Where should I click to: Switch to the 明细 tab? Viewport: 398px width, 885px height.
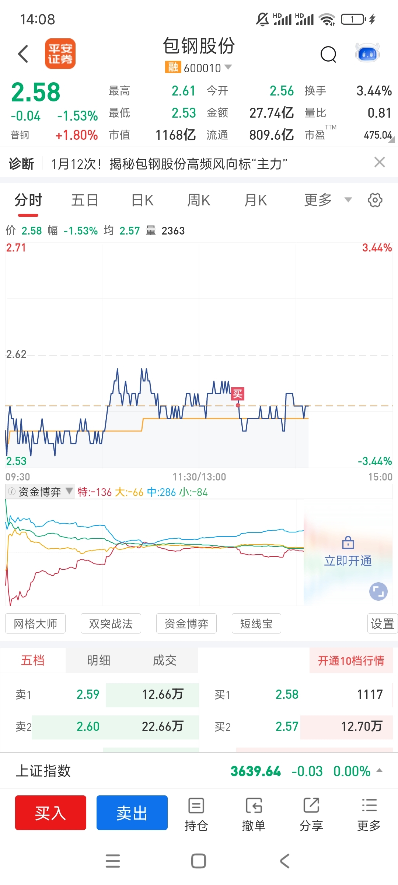pos(99,660)
